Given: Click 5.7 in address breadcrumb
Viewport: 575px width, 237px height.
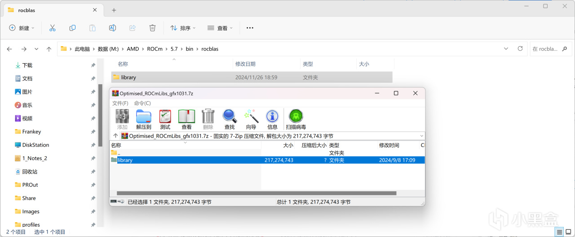Looking at the screenshot, I should 174,49.
